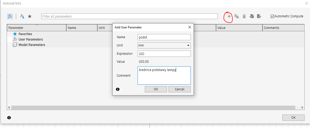Sort by the Parameter column header
The image size is (310, 128).
37,28
